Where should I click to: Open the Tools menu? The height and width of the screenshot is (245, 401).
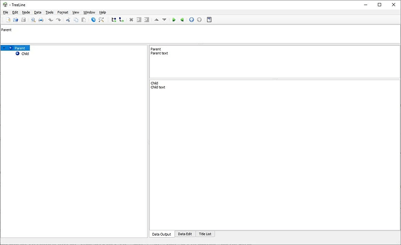point(49,12)
